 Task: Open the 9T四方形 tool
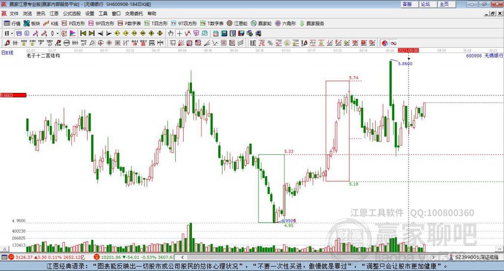click(x=184, y=24)
